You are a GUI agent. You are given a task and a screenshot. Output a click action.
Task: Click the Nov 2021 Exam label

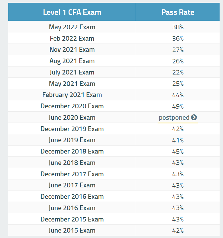pyautogui.click(x=72, y=49)
